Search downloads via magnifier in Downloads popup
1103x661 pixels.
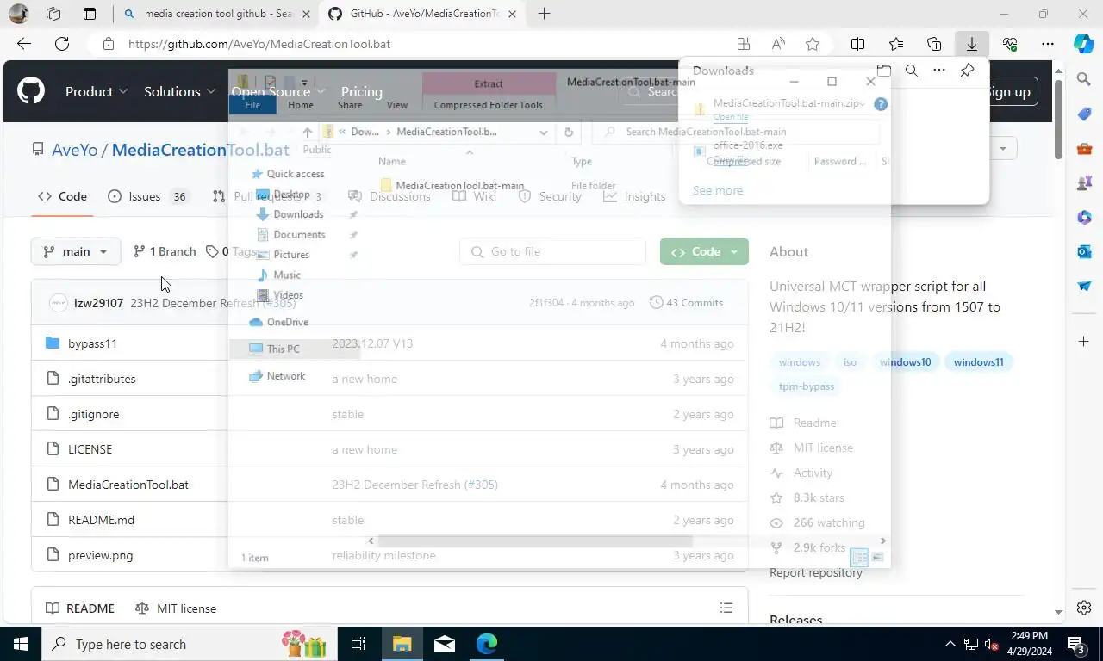(x=911, y=71)
